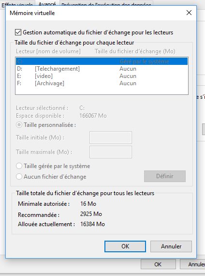Pick the E: video drive entry
This screenshot has height=276, width=205.
pos(102,76)
